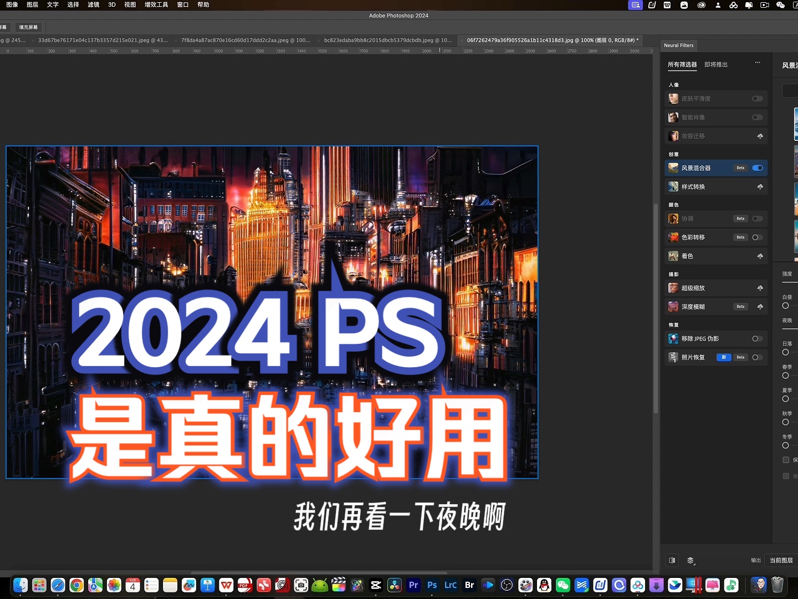Download the 着色 filter using its cloud icon

760,256
